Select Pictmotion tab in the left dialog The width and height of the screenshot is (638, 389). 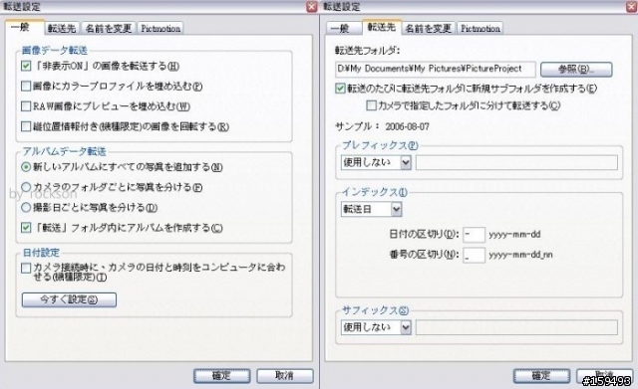click(x=160, y=29)
